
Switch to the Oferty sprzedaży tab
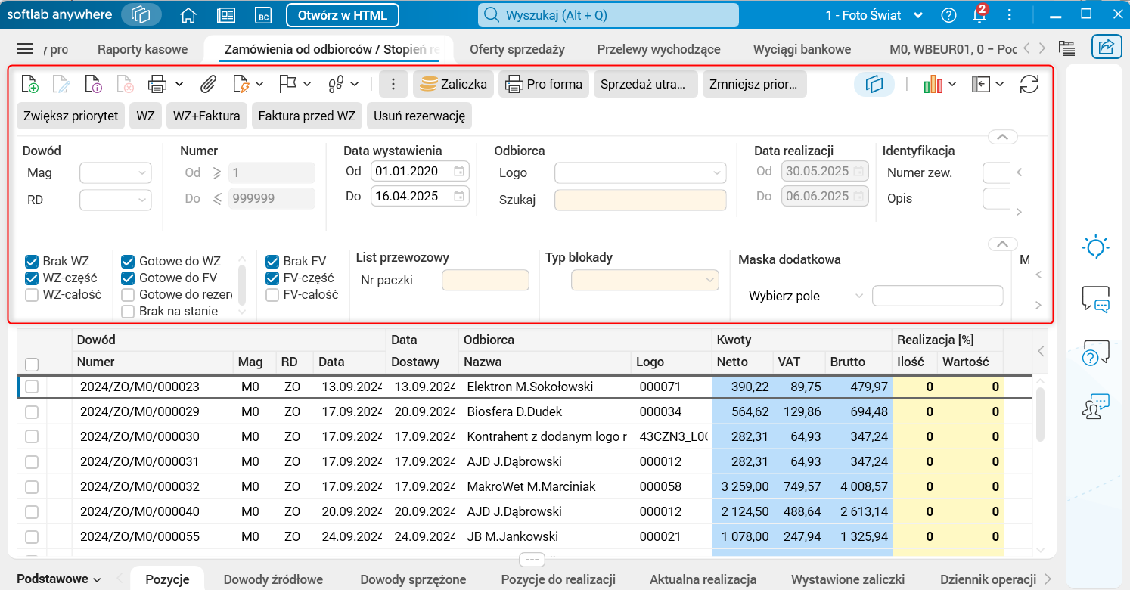pos(517,49)
